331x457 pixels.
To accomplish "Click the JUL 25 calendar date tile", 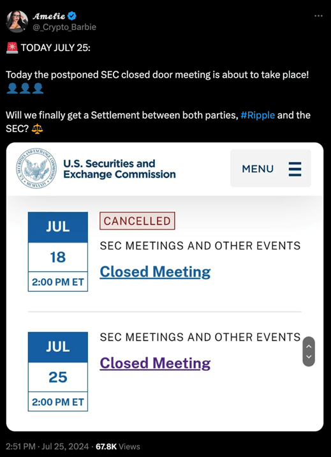I will 57,371.
